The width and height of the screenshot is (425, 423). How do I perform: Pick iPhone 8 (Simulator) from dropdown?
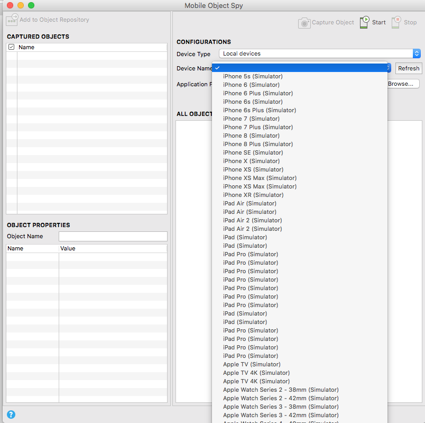click(300, 136)
